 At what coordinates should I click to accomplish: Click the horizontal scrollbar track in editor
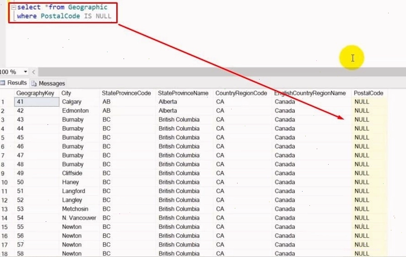coord(222,72)
